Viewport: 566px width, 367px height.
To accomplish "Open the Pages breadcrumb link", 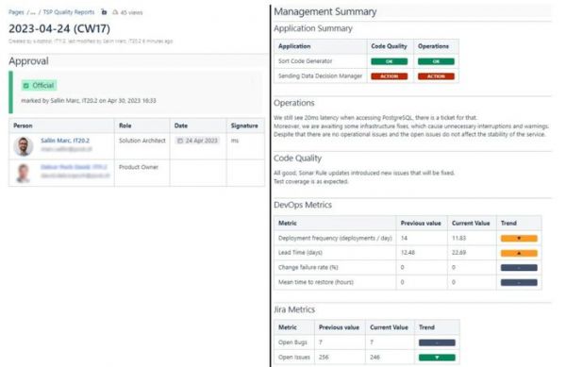I will (x=16, y=12).
